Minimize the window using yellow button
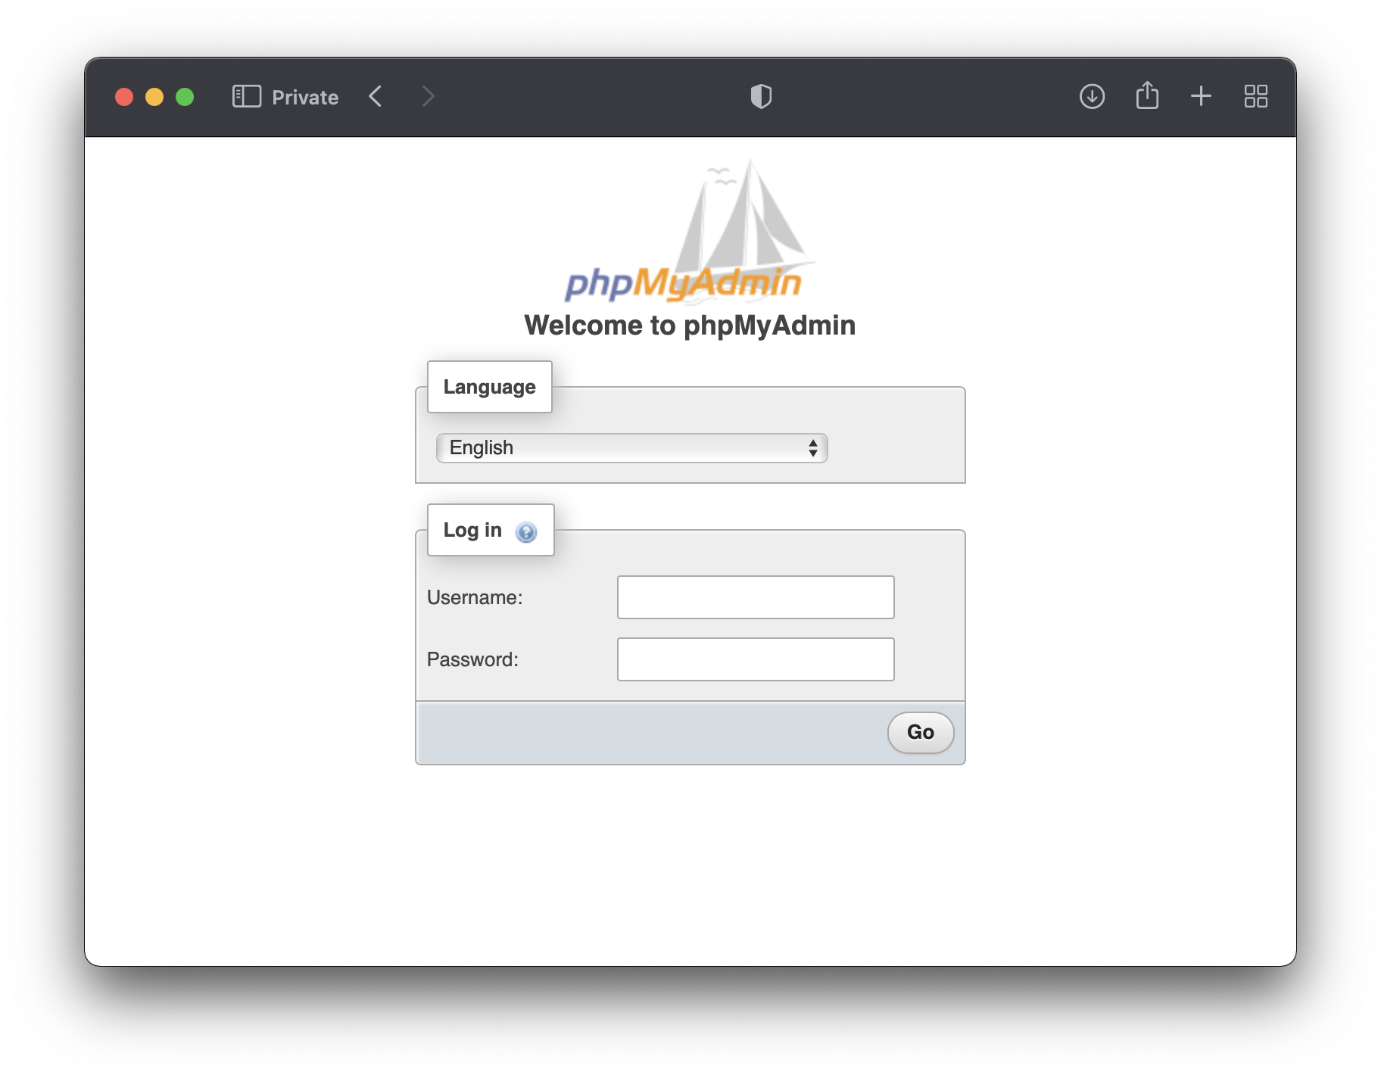1381x1078 pixels. pyautogui.click(x=154, y=98)
